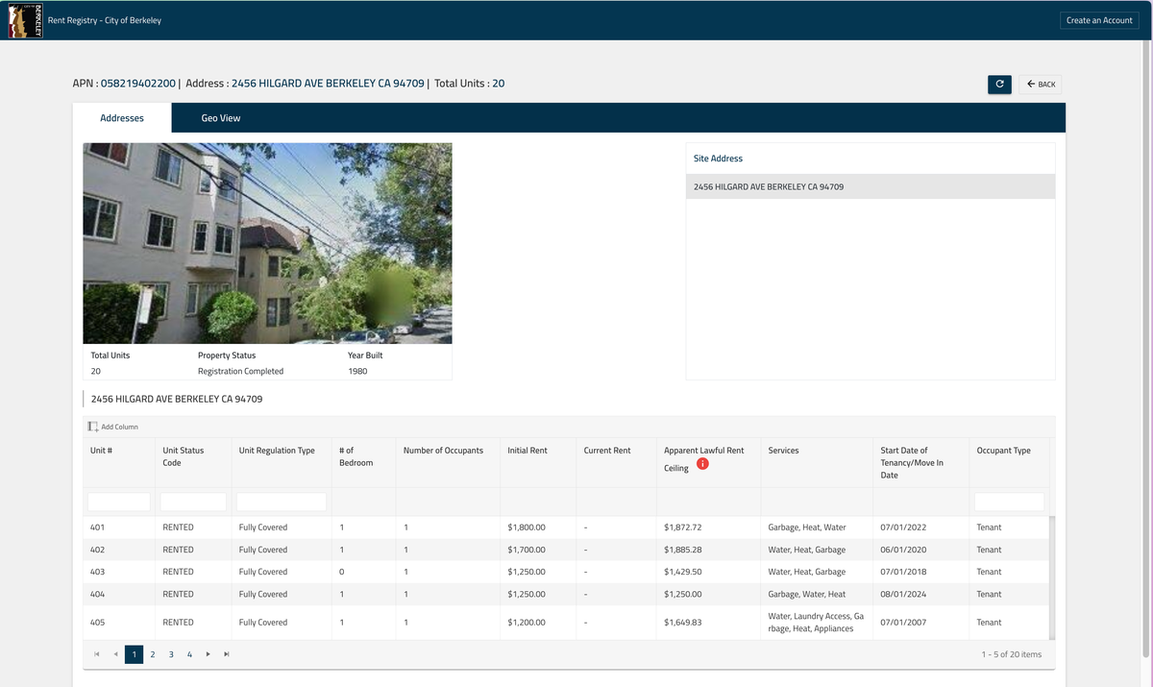Image resolution: width=1153 pixels, height=687 pixels.
Task: Click the Unit Status Code filter field
Action: 193,502
